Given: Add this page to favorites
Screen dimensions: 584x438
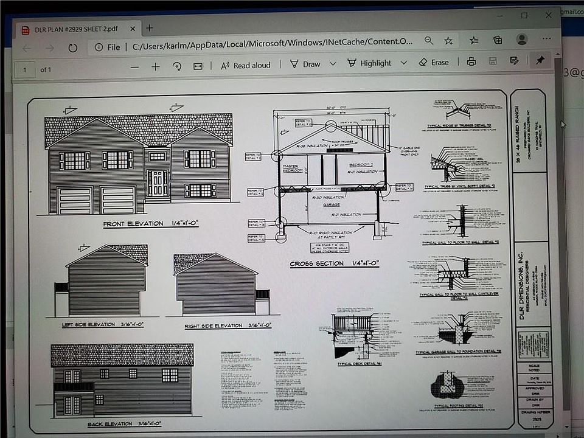Looking at the screenshot, I should coord(448,41).
